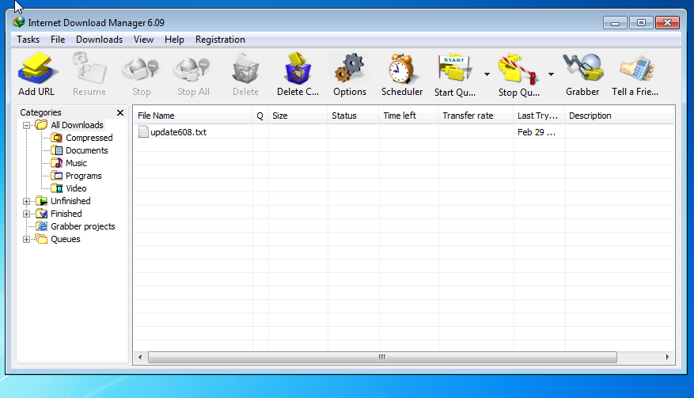Select the Finished tree item
694x398 pixels.
pos(66,214)
